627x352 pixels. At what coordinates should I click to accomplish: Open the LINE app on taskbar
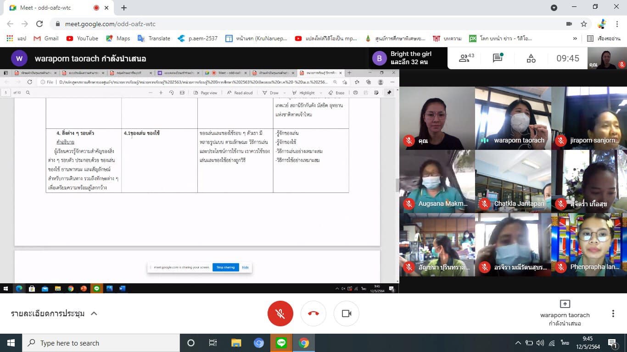tap(281, 343)
